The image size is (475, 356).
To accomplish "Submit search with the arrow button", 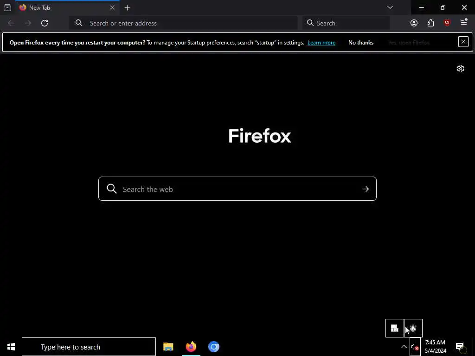I will (366, 189).
